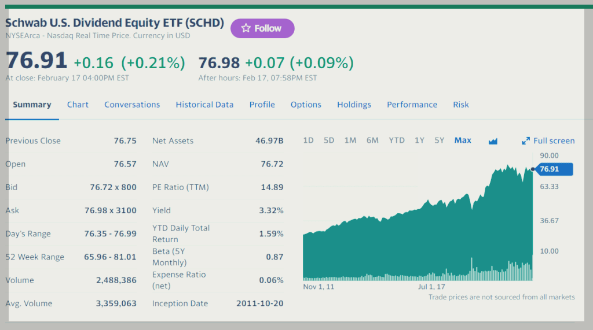Click Inception Date value 2011-10-20
The image size is (593, 330).
click(260, 303)
